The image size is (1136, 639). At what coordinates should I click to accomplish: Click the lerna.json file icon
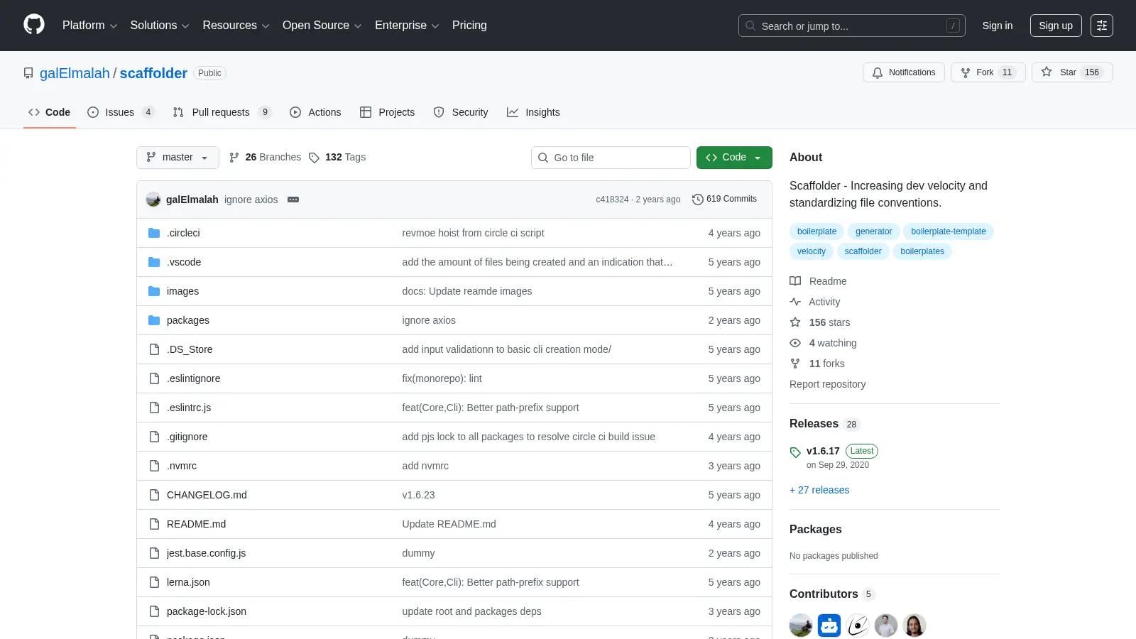coord(154,582)
